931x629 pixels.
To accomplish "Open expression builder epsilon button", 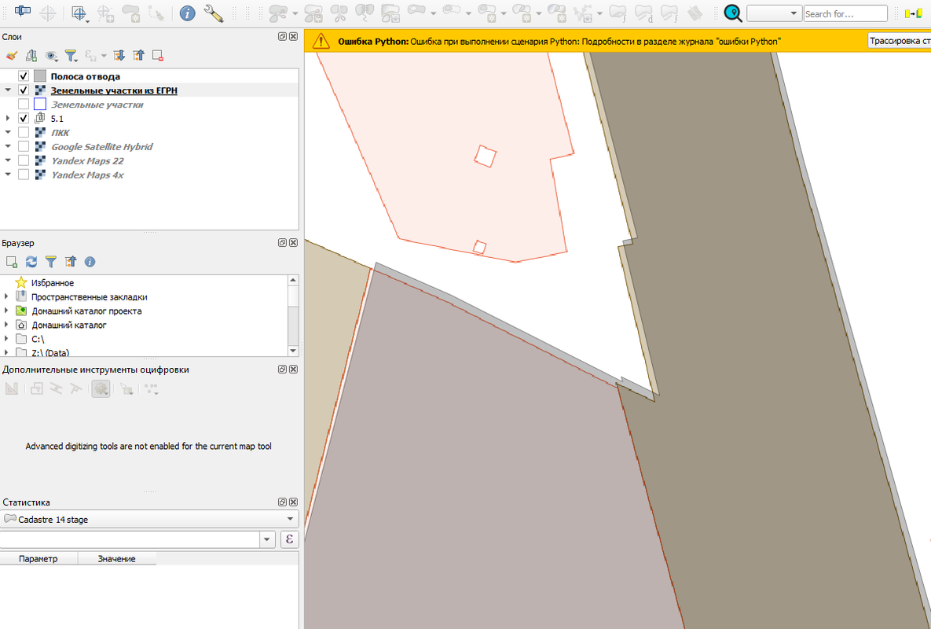I will pyautogui.click(x=289, y=539).
